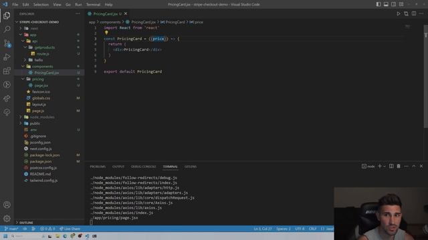The height and width of the screenshot is (240, 428).
Task: Collapse the api folder
Action: point(23,41)
